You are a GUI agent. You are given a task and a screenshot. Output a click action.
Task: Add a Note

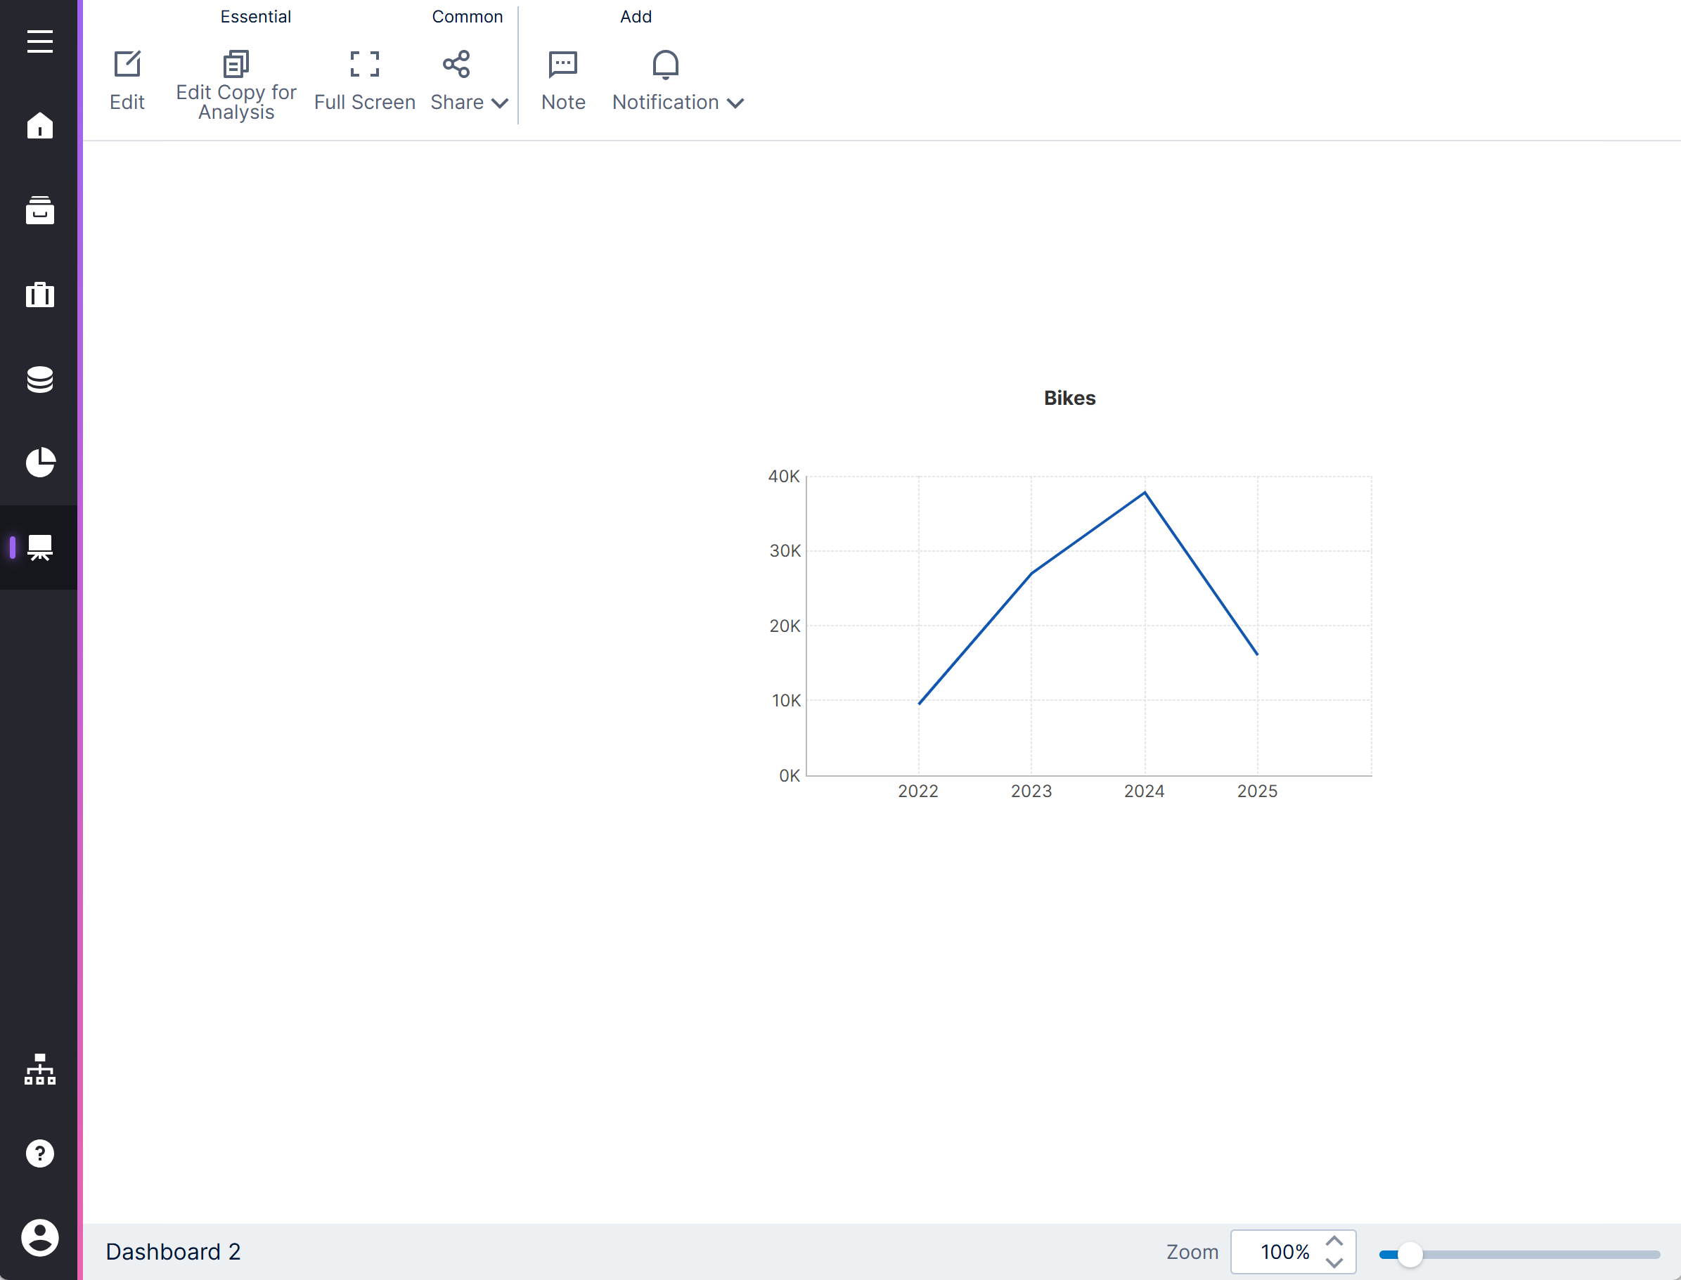pyautogui.click(x=563, y=82)
